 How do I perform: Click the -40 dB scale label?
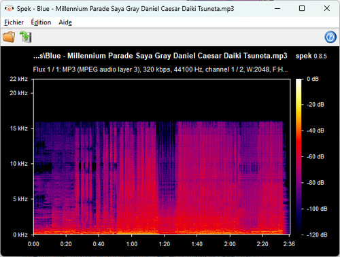(316, 131)
